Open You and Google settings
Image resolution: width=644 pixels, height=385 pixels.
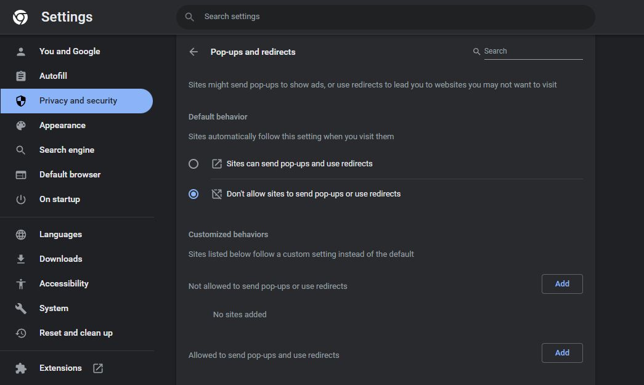coord(69,51)
